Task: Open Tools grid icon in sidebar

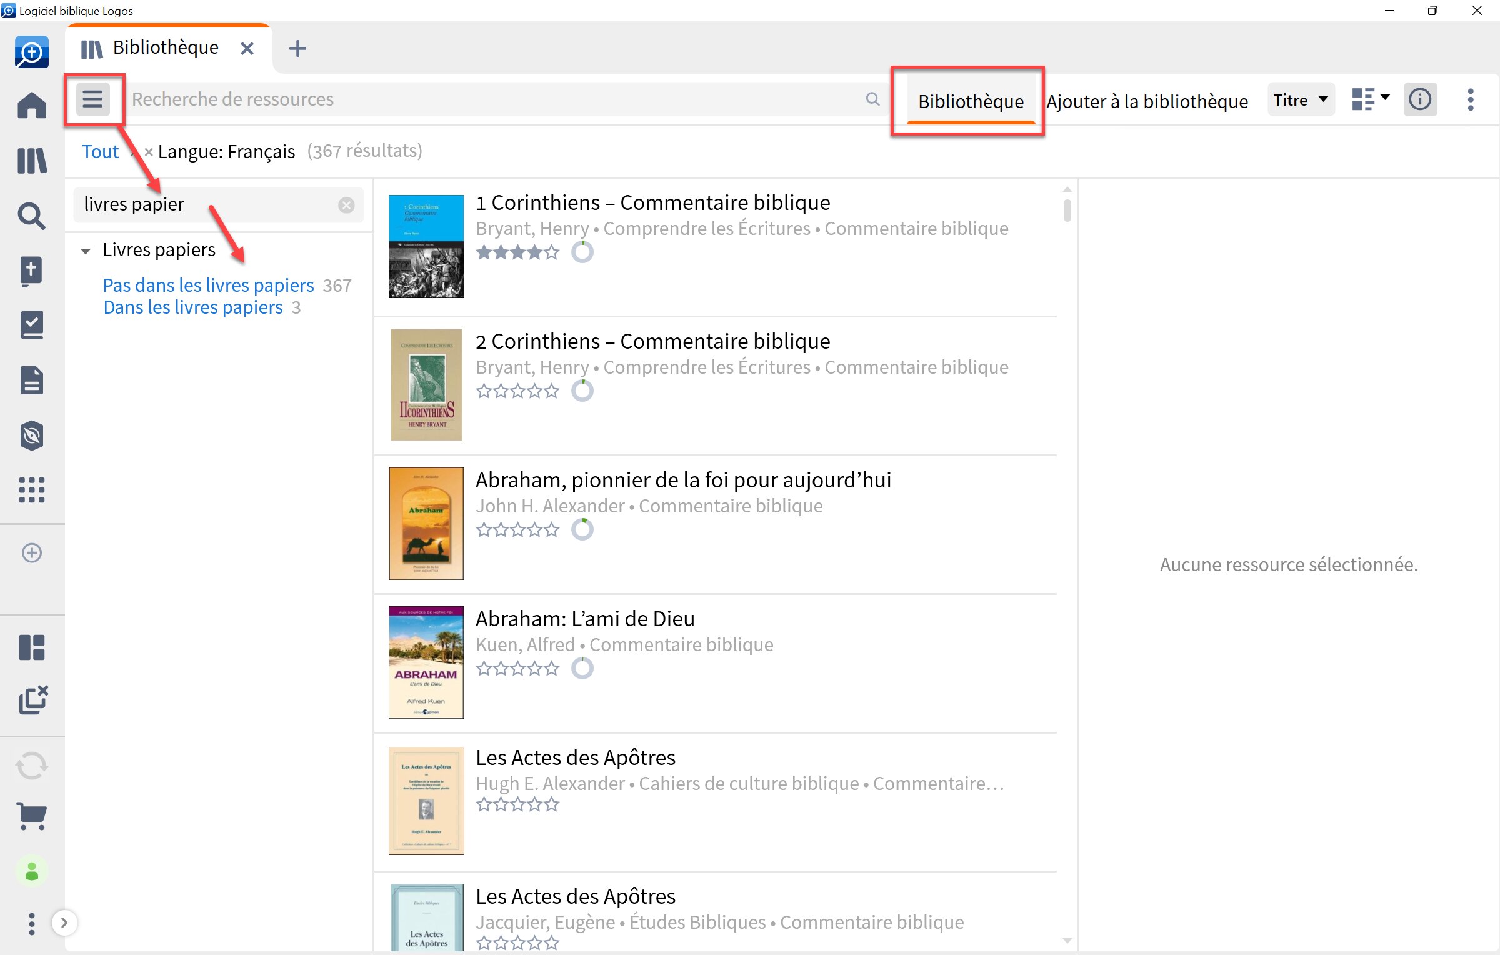Action: coord(32,490)
